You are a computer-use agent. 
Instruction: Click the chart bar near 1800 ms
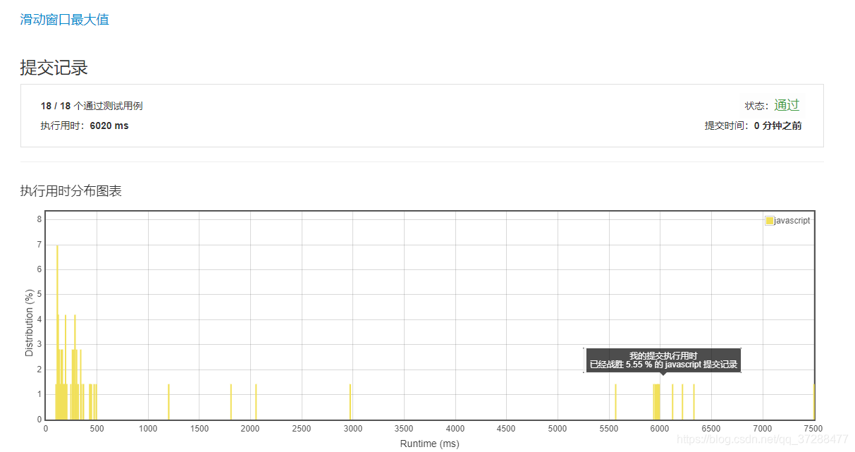coord(230,402)
